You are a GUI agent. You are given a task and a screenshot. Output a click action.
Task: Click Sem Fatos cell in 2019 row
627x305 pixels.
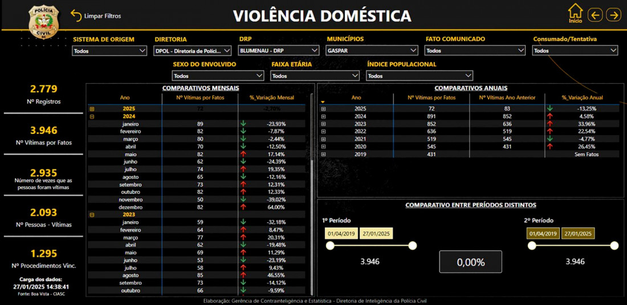(x=585, y=154)
